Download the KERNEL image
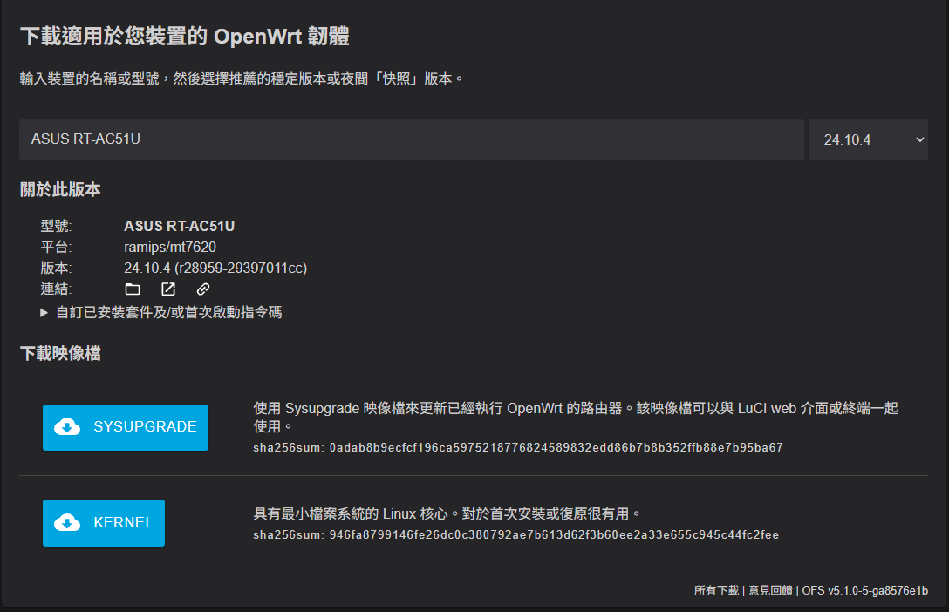Viewport: 949px width, 612px height. pos(104,522)
